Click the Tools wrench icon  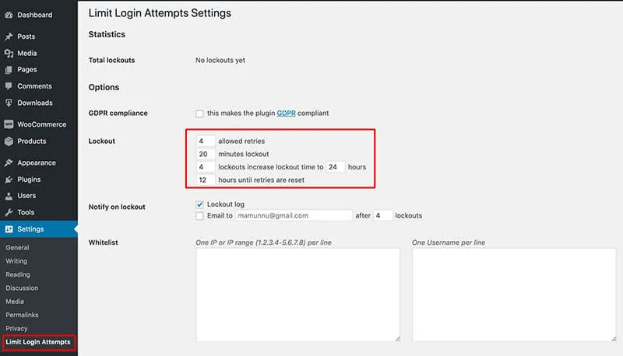click(x=9, y=212)
